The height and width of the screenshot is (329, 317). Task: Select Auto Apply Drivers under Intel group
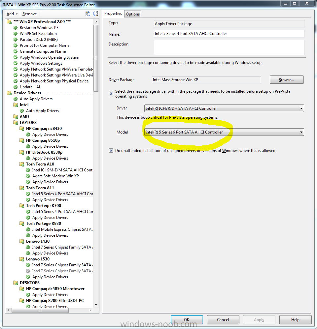point(42,110)
